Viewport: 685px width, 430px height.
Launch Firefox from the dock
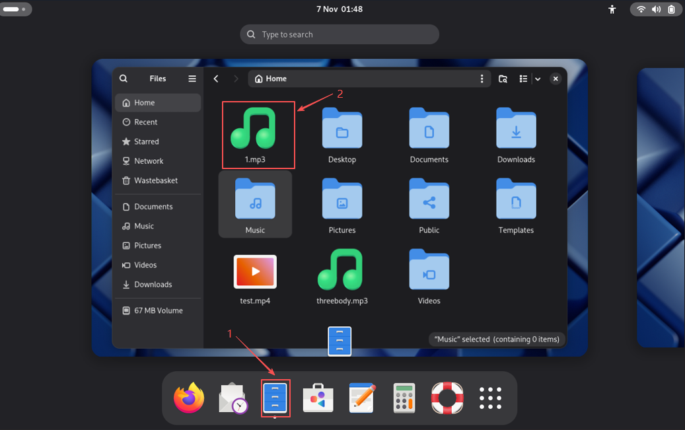[189, 398]
